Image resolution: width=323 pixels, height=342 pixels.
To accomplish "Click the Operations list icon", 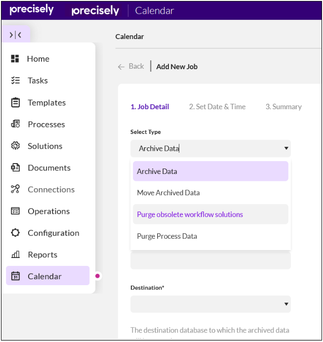I will tap(15, 211).
